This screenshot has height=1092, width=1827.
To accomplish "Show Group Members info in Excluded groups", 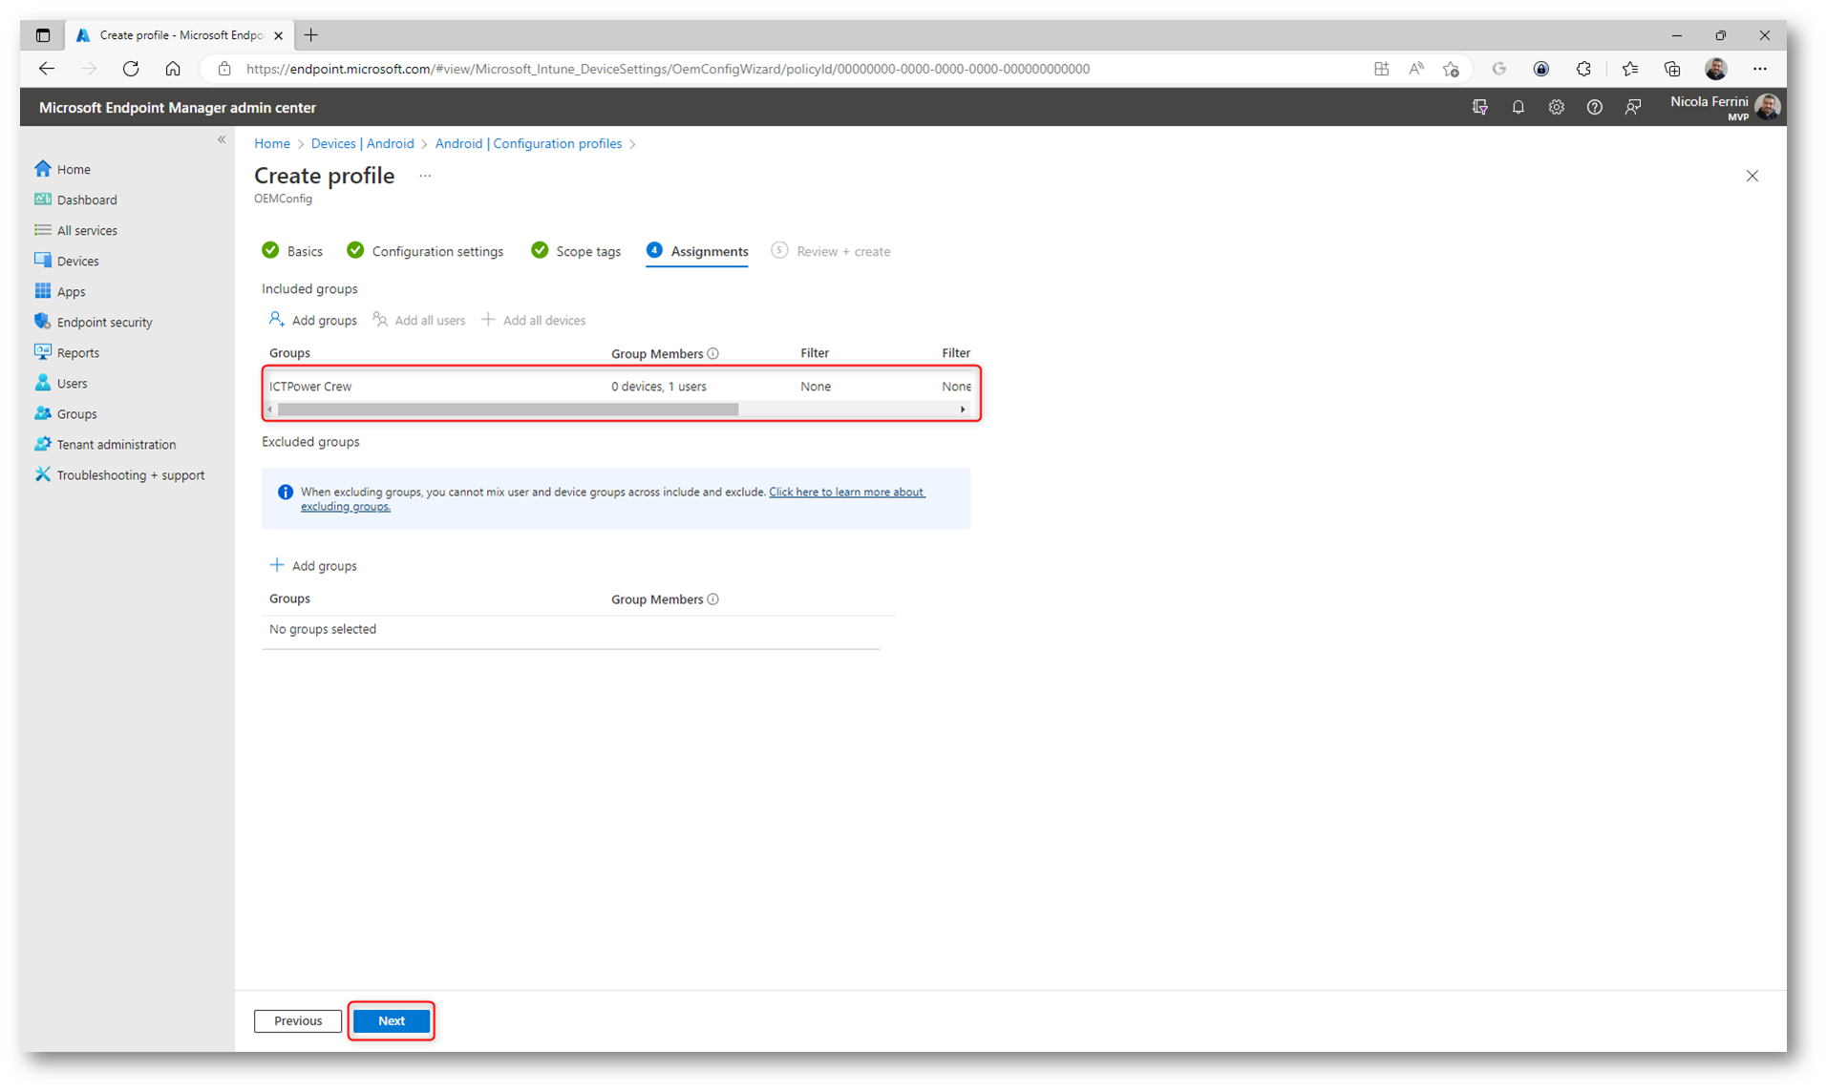I will point(712,599).
